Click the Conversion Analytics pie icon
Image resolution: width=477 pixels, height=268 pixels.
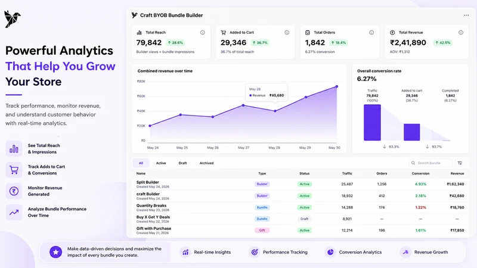pyautogui.click(x=330, y=252)
